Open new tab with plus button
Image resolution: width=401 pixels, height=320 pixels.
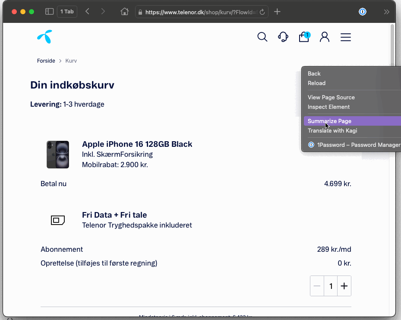277,12
